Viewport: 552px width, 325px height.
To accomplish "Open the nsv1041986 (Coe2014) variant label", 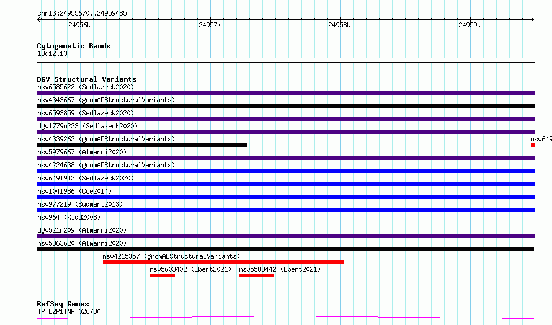I will (74, 191).
